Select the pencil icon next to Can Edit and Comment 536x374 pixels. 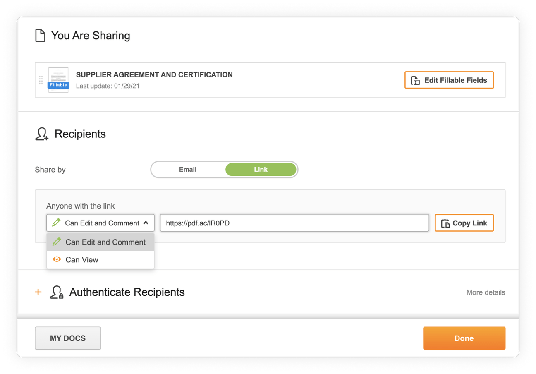point(56,223)
